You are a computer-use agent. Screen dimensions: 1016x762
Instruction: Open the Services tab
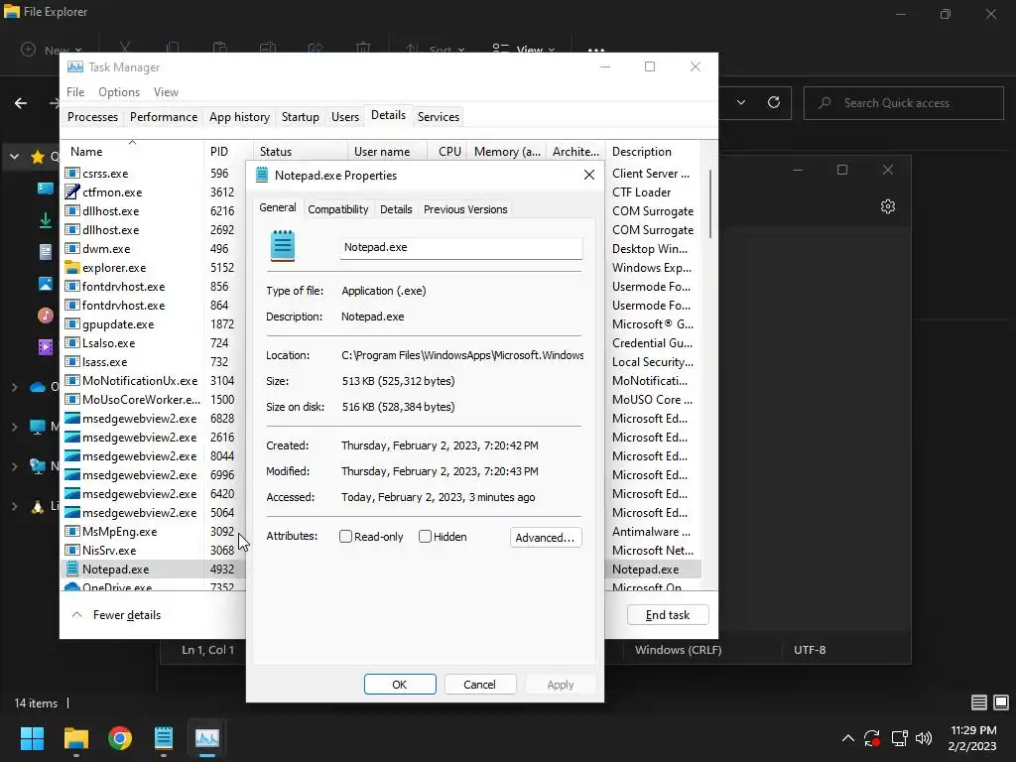(438, 117)
